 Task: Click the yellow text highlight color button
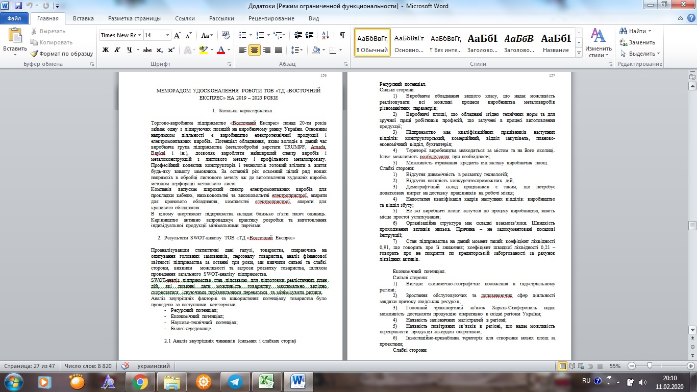click(203, 50)
